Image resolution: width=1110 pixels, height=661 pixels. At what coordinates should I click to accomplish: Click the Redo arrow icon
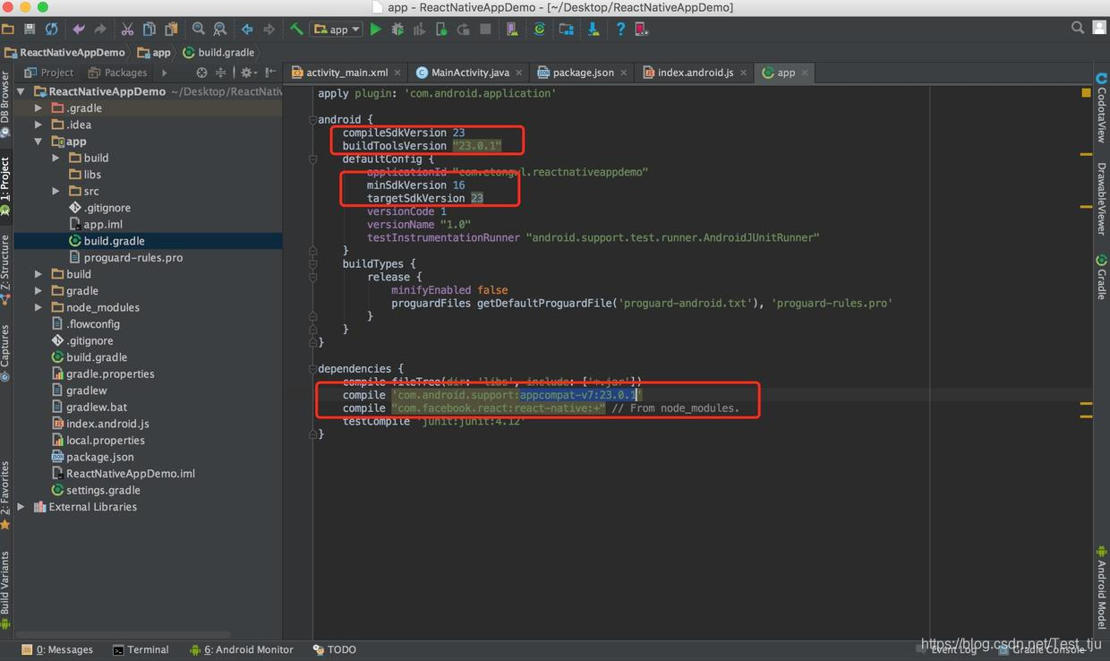[x=100, y=30]
